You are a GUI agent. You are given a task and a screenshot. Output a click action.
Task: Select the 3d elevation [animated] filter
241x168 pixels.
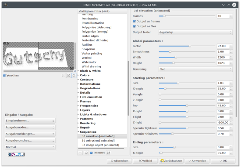(98, 136)
